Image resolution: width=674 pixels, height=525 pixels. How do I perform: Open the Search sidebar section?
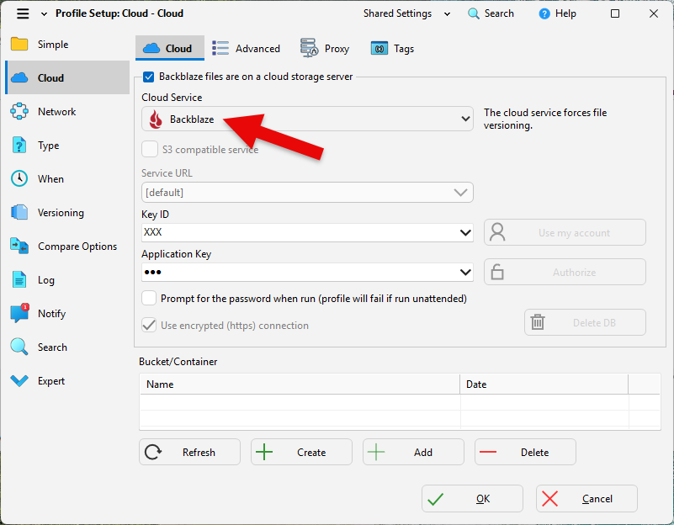tap(67, 347)
